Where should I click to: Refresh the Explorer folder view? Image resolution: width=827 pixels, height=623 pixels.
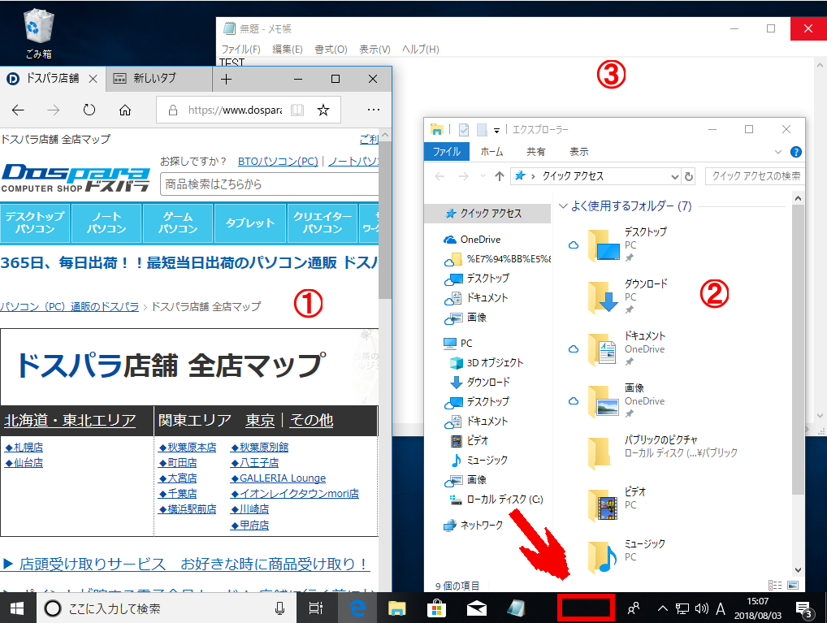click(x=689, y=177)
